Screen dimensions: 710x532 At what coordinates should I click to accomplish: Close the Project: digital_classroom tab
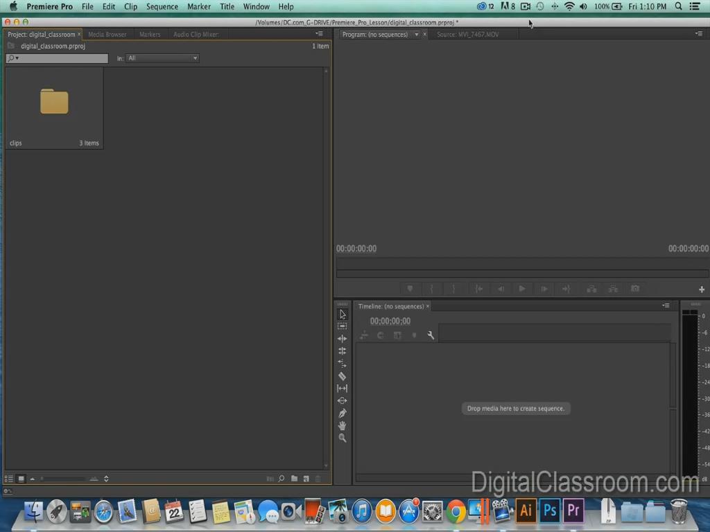[x=79, y=35]
